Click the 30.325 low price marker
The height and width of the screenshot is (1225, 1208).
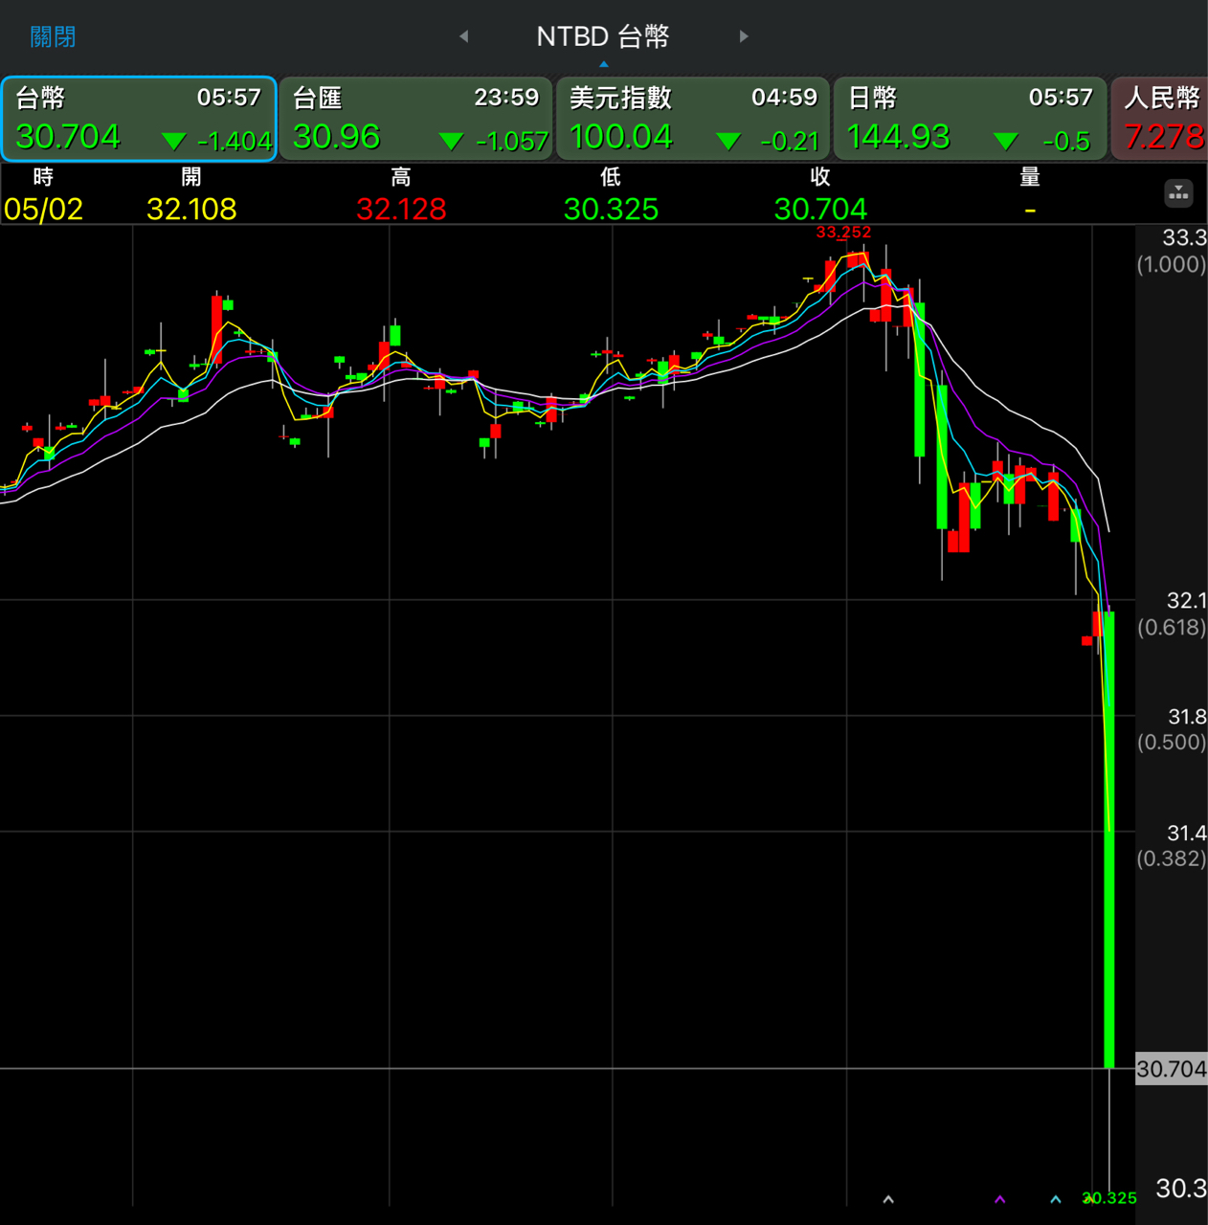point(1110,1198)
